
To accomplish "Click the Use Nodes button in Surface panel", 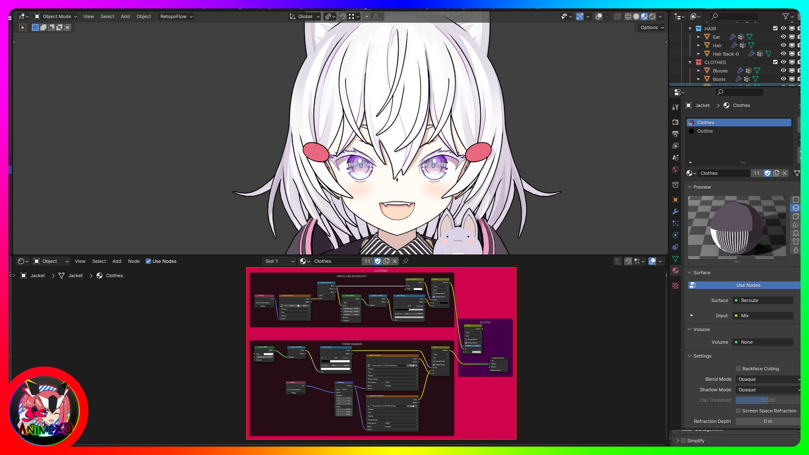I will (744, 285).
